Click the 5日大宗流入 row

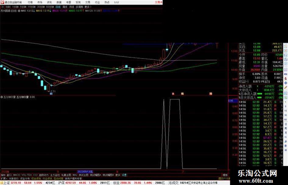point(261,98)
